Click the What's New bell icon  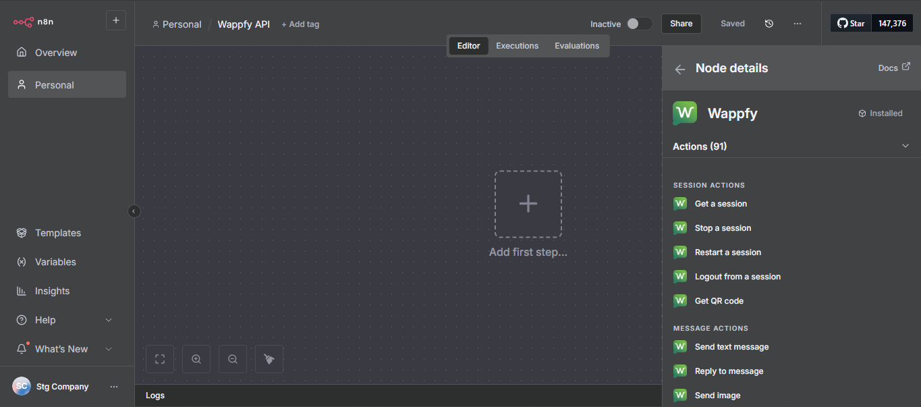pyautogui.click(x=22, y=349)
